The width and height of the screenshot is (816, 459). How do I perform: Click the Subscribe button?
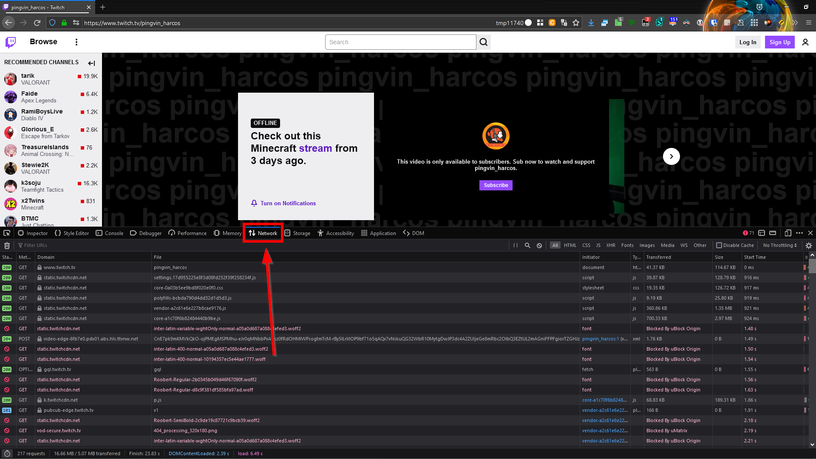click(x=496, y=185)
